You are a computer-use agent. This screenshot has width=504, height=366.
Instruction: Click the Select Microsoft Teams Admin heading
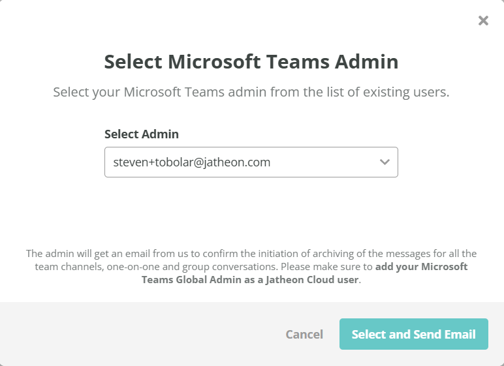click(251, 61)
